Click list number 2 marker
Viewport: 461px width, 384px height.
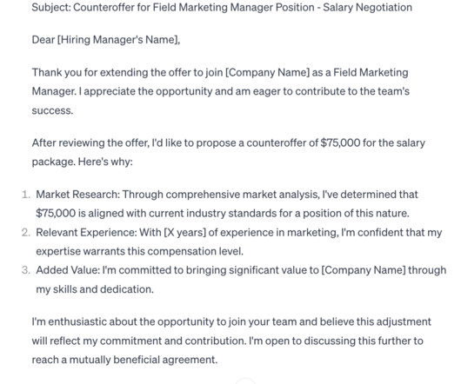tap(26, 233)
